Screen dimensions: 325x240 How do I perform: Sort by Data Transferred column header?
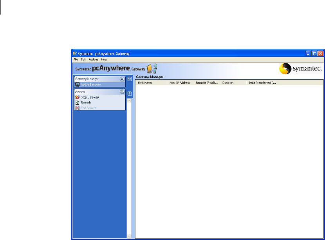[262, 83]
